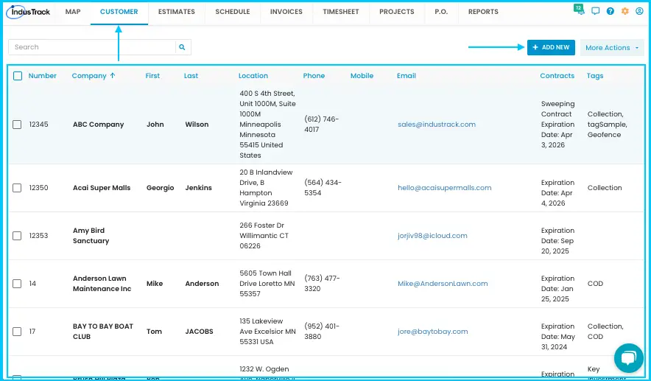
Task: Sort by the Company column header
Action: coord(89,76)
